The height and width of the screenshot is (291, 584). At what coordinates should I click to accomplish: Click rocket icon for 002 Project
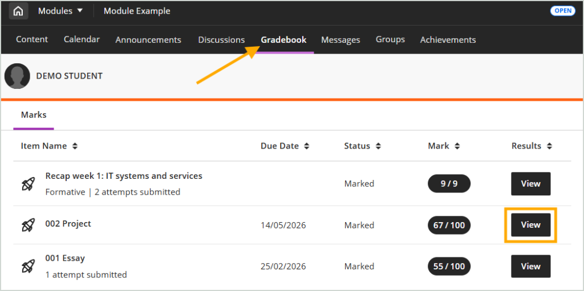(x=29, y=225)
